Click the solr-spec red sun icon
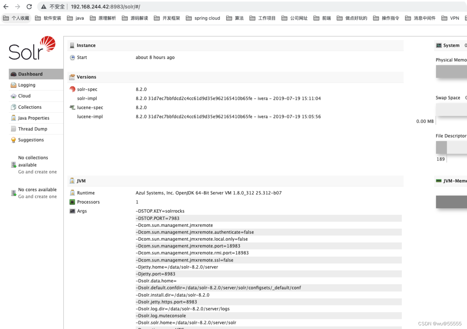 pos(72,89)
